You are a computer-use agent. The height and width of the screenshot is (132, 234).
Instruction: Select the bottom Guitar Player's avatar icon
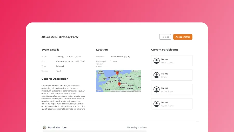[x=156, y=104]
